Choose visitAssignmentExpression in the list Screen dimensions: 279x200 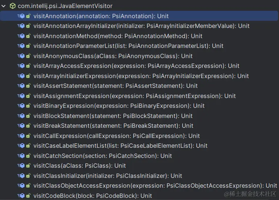coord(139,96)
